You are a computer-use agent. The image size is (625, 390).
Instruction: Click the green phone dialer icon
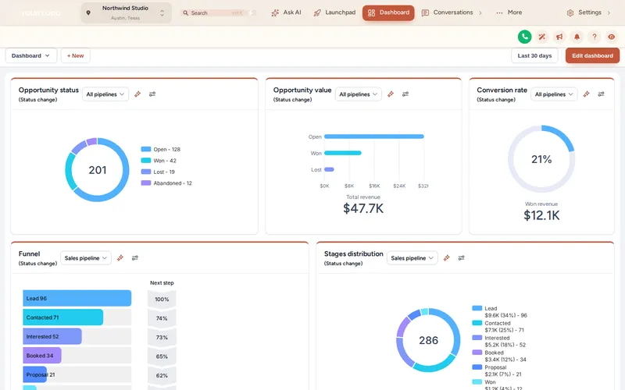click(x=524, y=37)
